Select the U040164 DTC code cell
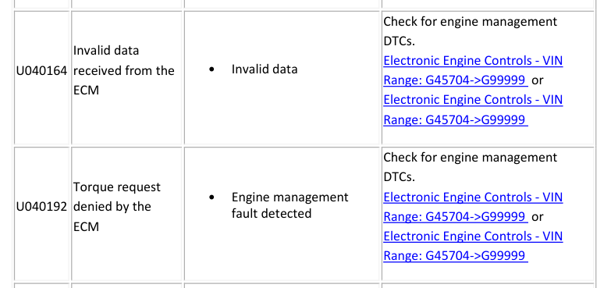 [x=41, y=71]
